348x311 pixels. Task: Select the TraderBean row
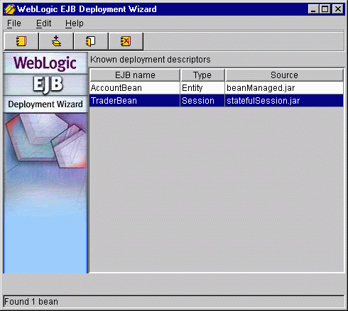[x=217, y=101]
